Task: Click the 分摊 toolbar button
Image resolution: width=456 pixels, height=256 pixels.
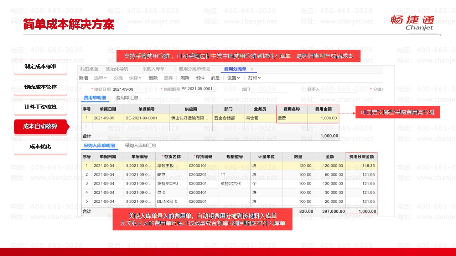Action: click(x=118, y=78)
